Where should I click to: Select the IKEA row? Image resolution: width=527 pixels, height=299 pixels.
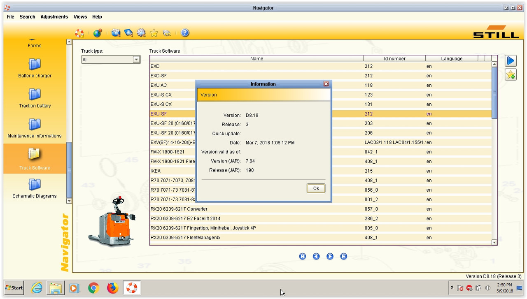coord(321,171)
